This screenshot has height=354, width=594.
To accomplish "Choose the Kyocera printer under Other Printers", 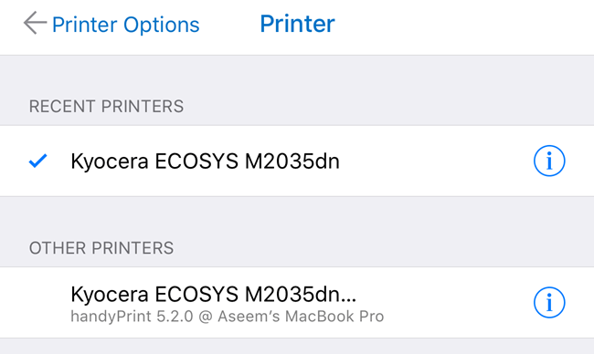I will click(297, 303).
